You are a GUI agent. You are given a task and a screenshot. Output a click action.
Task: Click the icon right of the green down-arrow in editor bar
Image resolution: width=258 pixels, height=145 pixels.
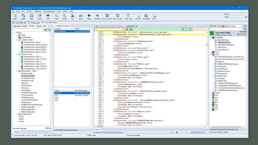pyautogui.click(x=131, y=29)
